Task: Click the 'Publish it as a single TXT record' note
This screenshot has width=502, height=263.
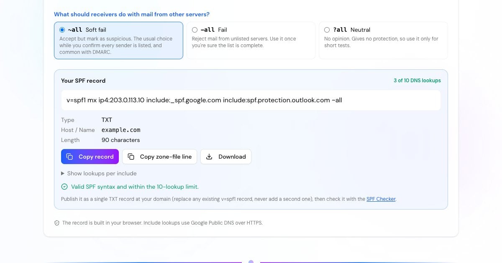Action: tap(228, 199)
